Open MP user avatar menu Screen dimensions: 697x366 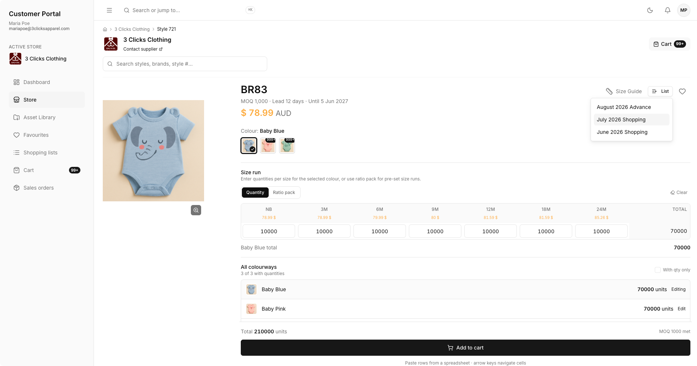click(683, 10)
